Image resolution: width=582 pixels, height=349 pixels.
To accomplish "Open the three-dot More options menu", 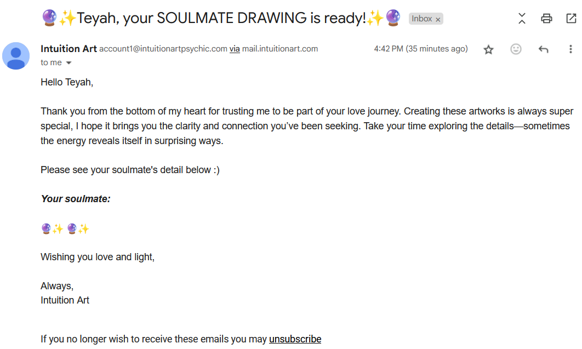I will pyautogui.click(x=570, y=49).
